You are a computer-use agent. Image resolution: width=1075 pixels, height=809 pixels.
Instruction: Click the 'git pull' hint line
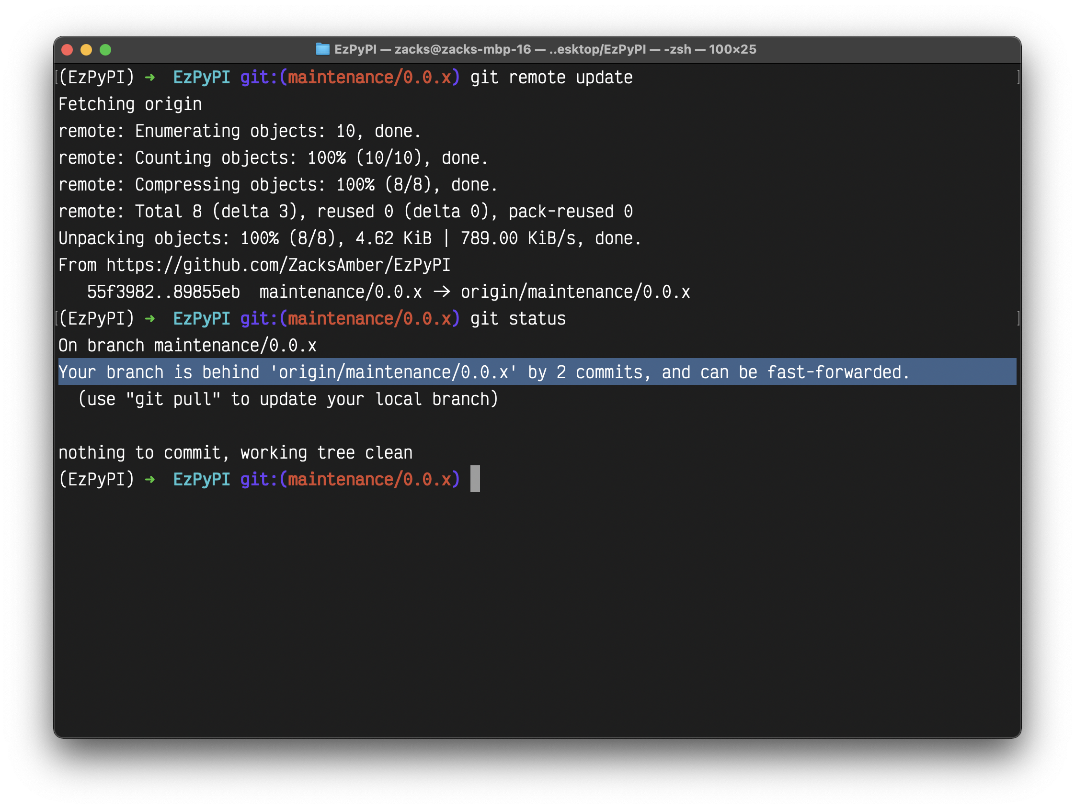(x=288, y=399)
